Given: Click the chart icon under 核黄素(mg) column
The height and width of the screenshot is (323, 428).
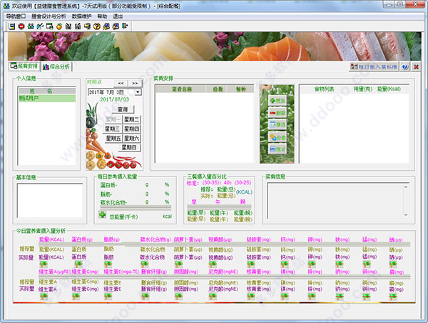Looking at the screenshot, I should pyautogui.click(x=250, y=297).
